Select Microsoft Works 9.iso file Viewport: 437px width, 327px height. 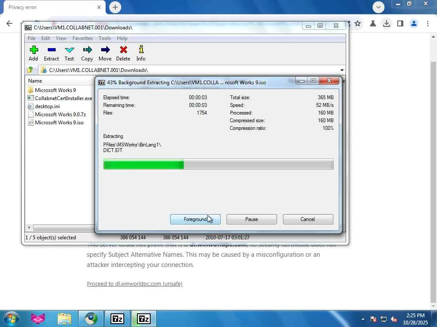(56, 122)
